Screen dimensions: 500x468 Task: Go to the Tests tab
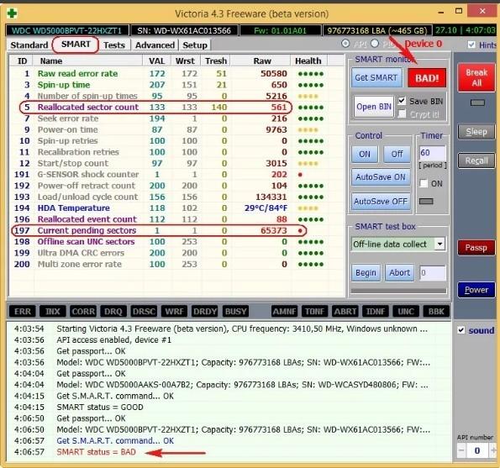114,45
